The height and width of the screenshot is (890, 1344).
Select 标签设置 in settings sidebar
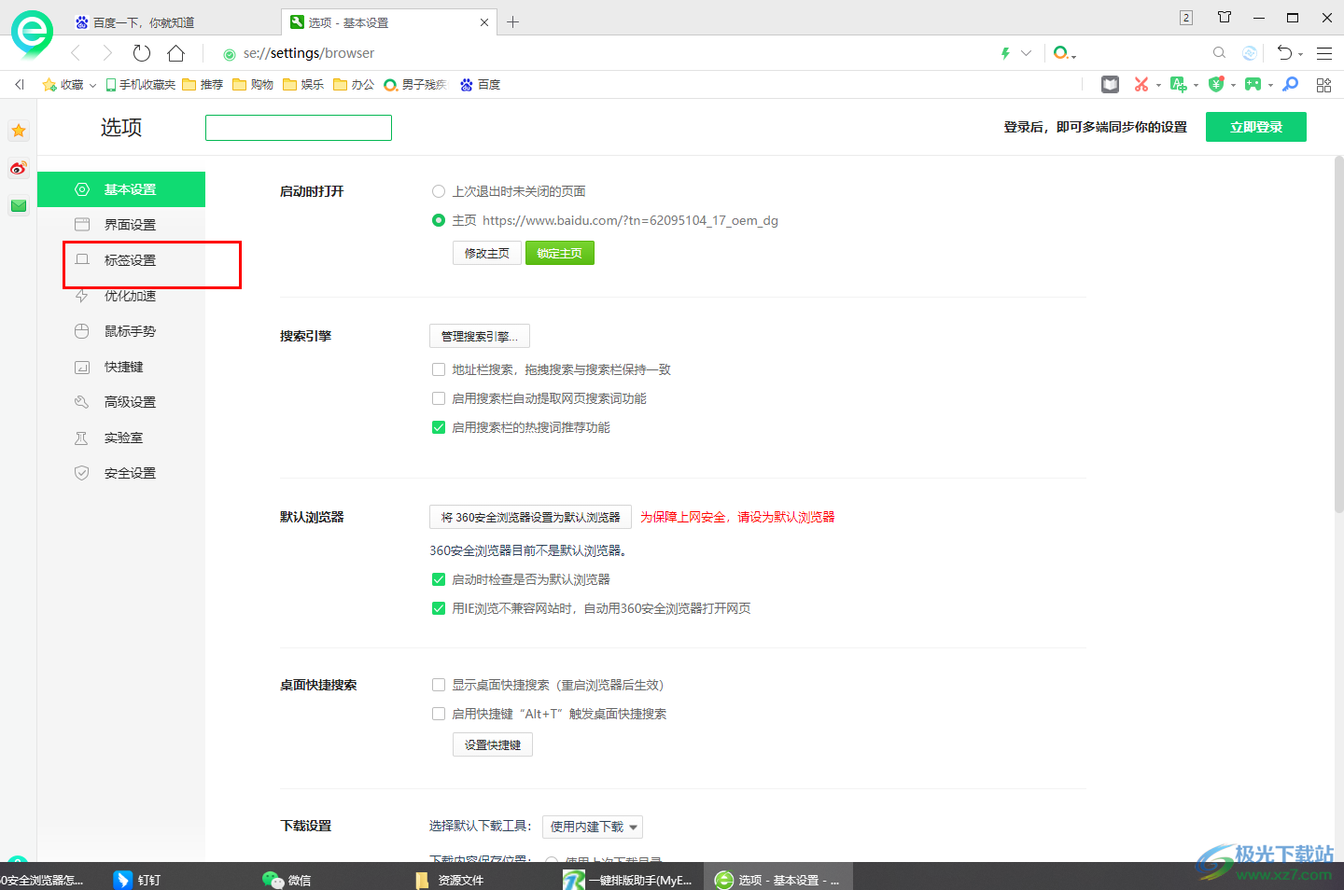(121, 260)
